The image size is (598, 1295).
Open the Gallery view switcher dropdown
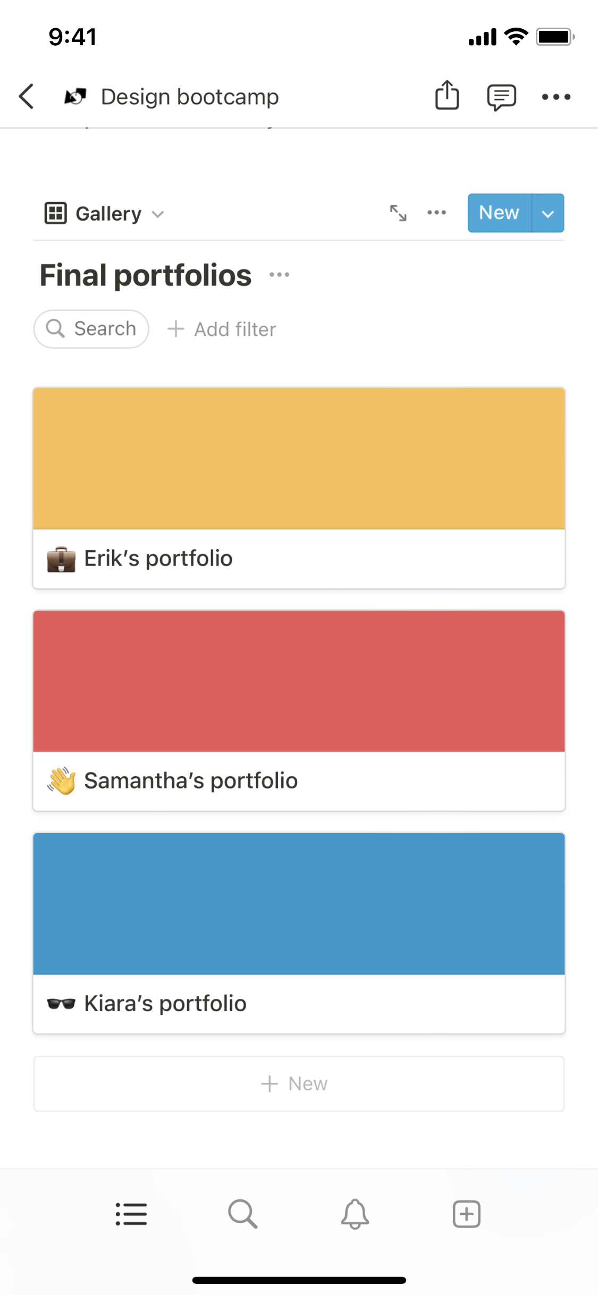tap(104, 214)
